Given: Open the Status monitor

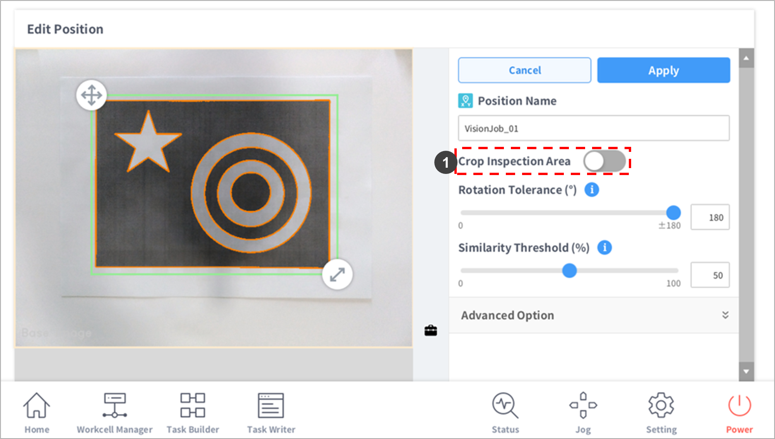Looking at the screenshot, I should 505,412.
